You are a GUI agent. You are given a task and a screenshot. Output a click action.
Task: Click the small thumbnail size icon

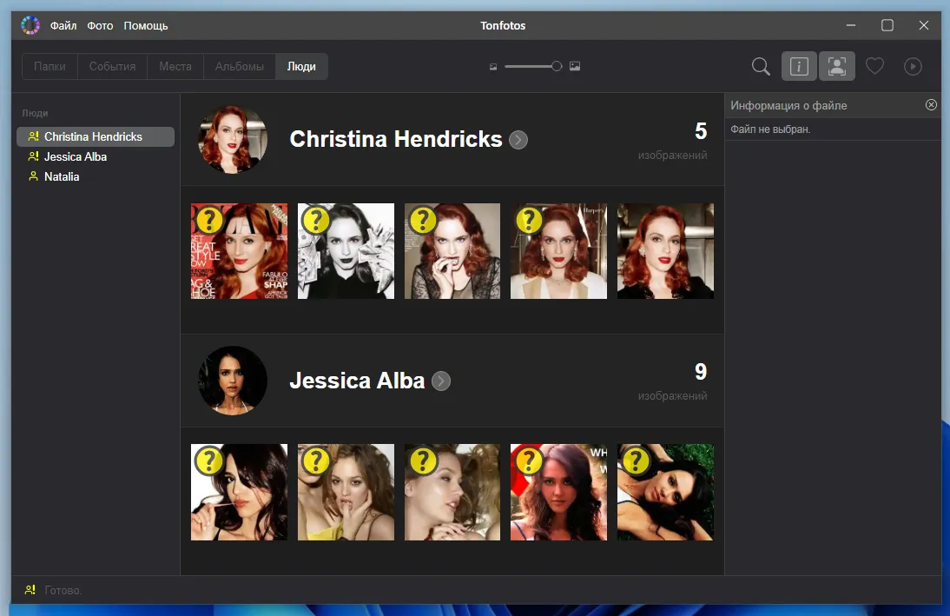click(x=493, y=67)
